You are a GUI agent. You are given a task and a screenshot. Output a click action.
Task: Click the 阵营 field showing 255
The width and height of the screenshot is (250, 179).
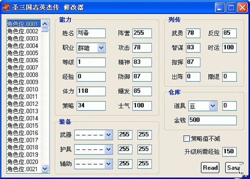142,33
